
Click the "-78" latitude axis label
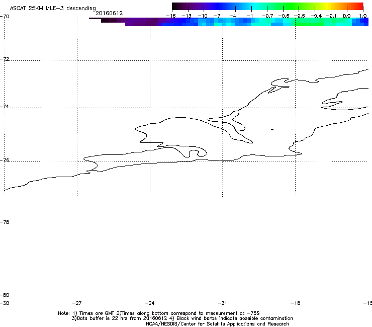click(x=5, y=222)
